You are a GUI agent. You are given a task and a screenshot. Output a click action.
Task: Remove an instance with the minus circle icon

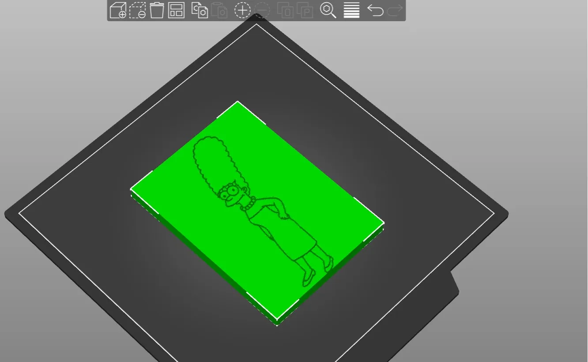[x=262, y=10]
